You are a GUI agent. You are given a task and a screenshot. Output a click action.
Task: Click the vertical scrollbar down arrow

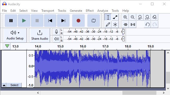pos(168,88)
